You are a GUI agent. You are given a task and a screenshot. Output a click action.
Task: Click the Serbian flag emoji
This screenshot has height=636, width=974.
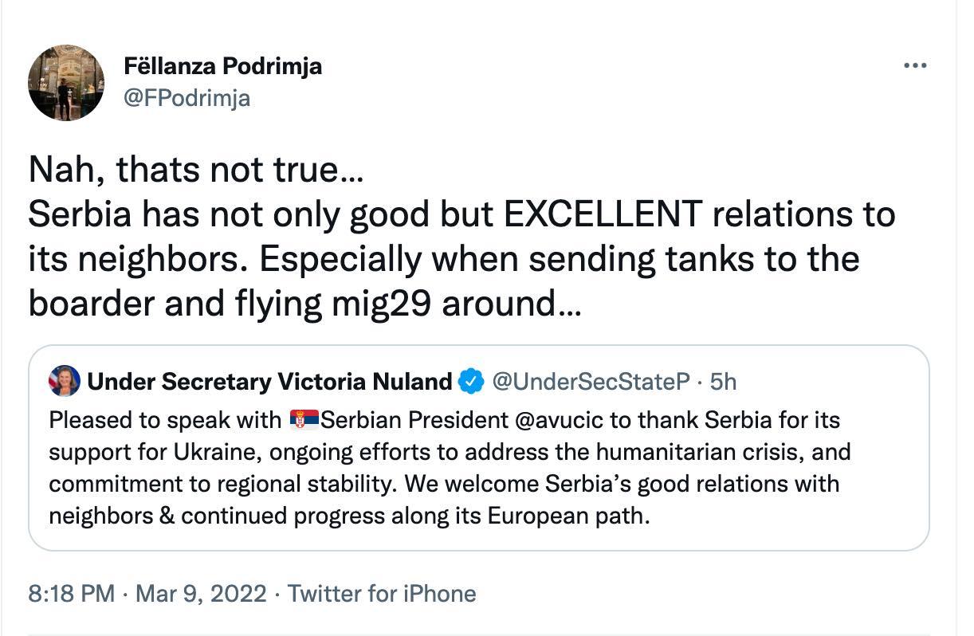click(x=304, y=419)
